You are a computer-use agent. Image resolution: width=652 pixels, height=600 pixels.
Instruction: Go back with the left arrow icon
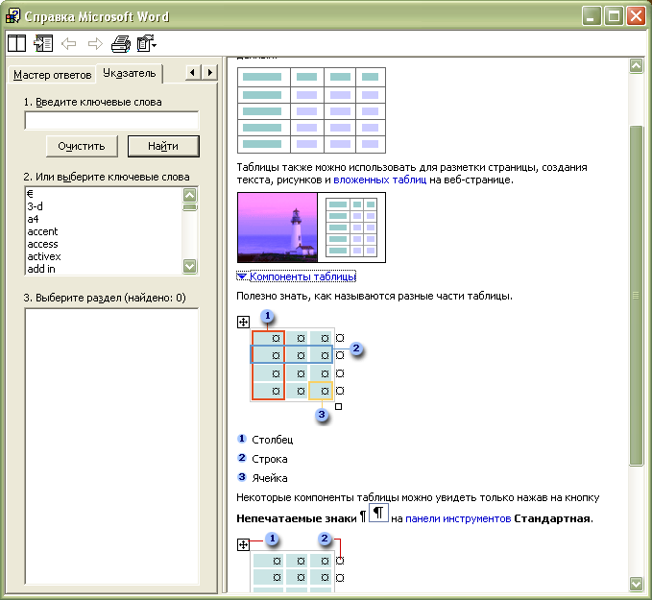69,43
